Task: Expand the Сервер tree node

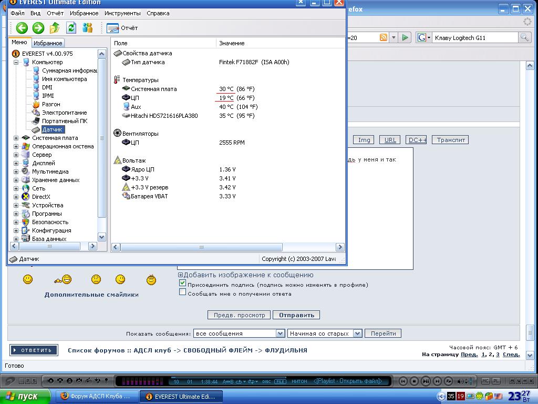Action: tap(16, 155)
